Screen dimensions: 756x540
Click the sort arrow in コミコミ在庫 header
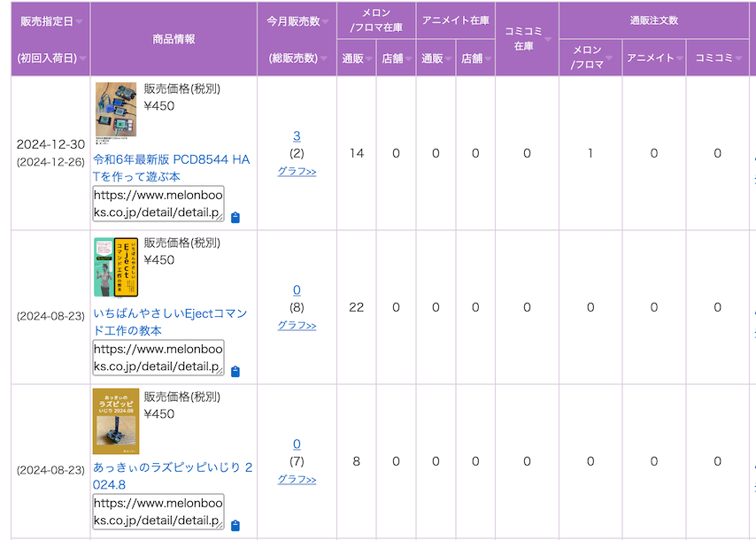[548, 39]
